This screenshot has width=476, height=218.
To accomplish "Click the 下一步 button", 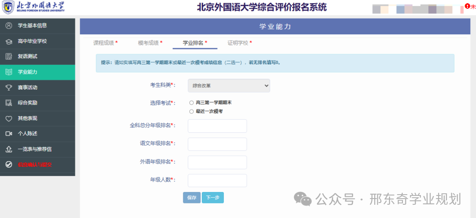I will [x=212, y=198].
